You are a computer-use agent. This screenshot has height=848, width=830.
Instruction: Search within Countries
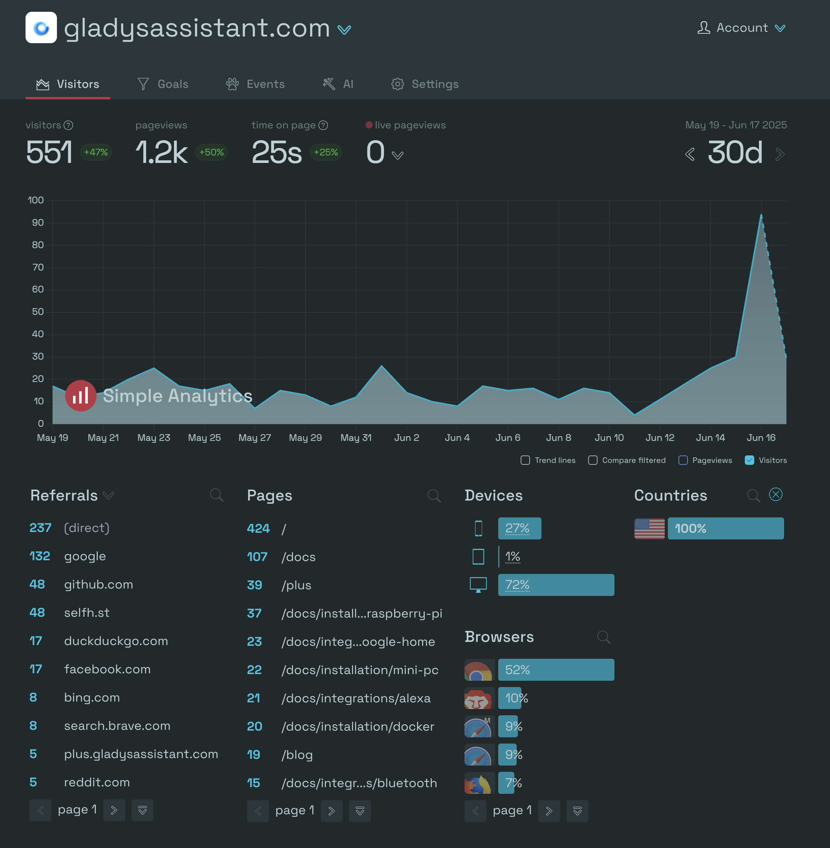[x=753, y=496]
